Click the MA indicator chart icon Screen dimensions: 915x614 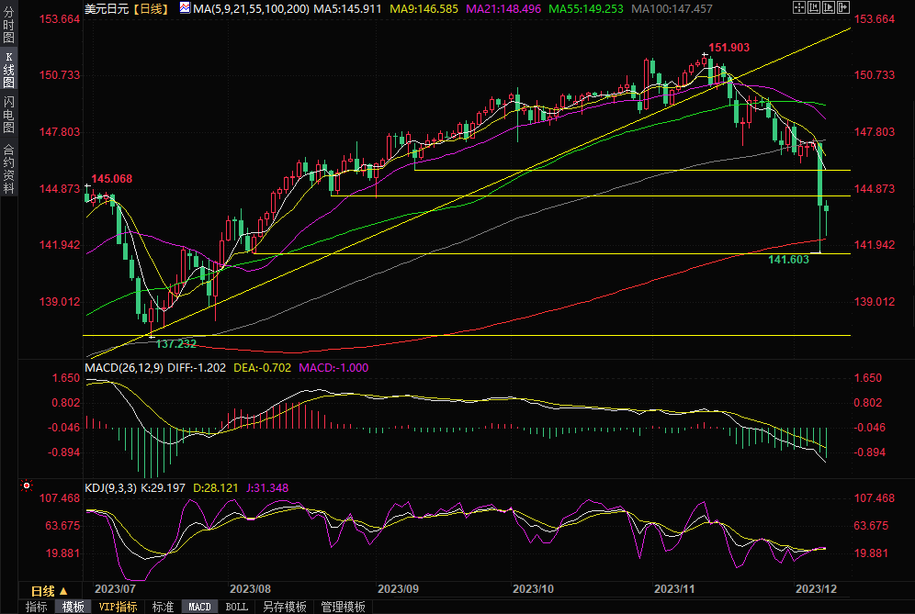point(185,8)
